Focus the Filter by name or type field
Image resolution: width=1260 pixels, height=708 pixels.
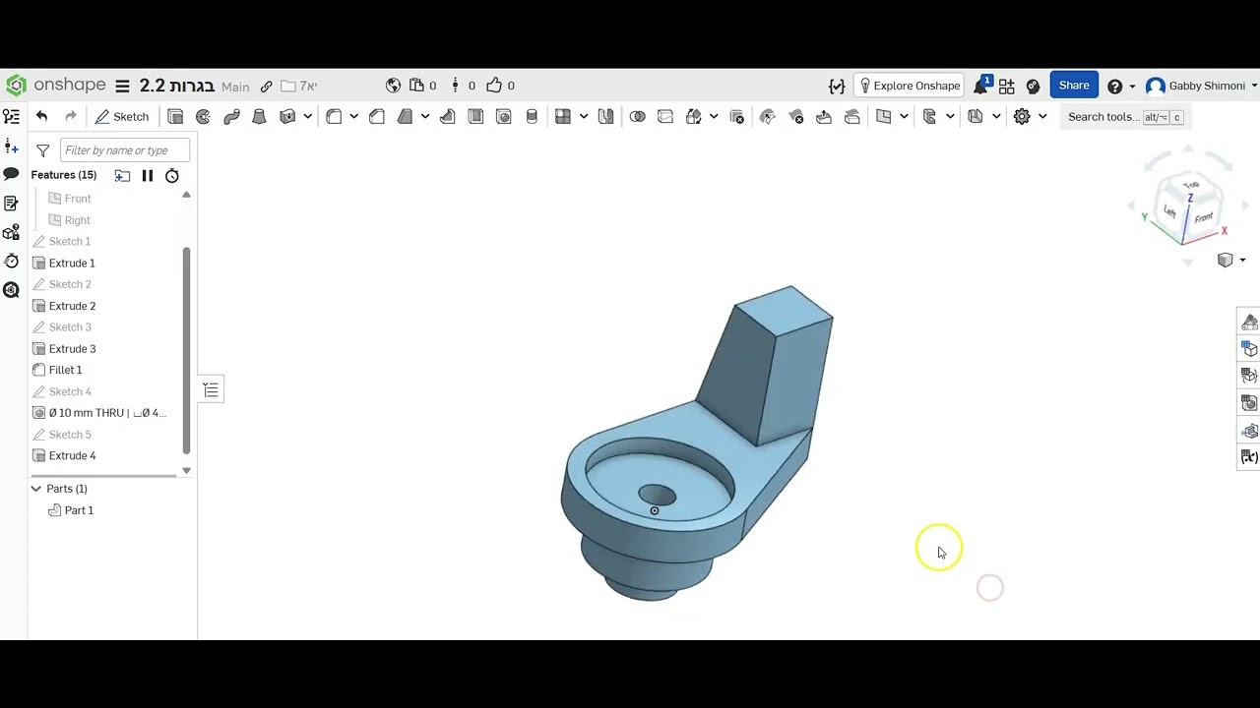(125, 150)
